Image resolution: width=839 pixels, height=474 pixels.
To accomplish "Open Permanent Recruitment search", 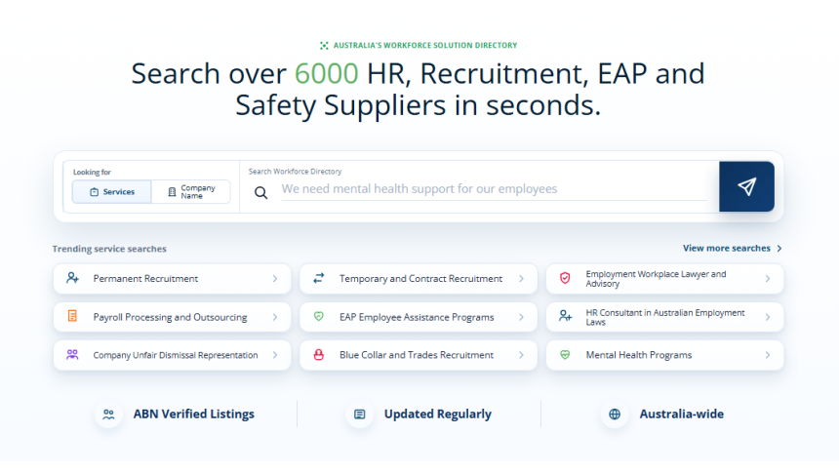I will point(172,279).
